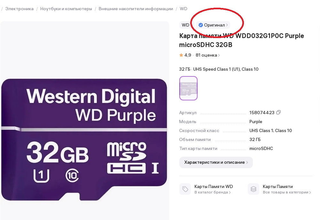
Task: Click the category layers stack icon
Action: click(x=254, y=189)
